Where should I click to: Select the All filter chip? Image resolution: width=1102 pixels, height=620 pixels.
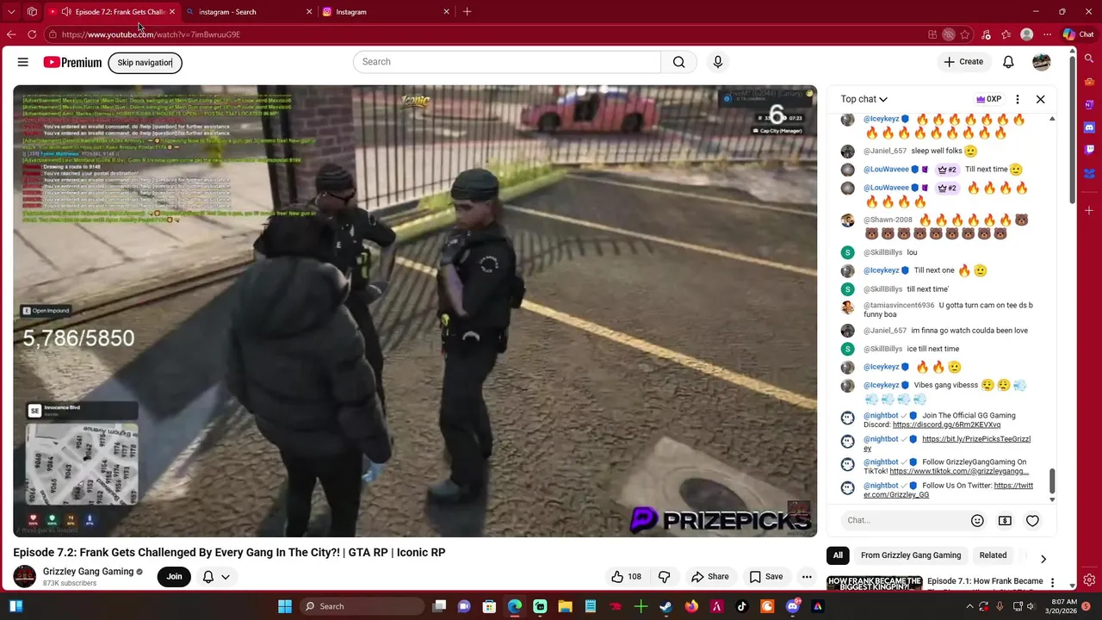point(838,555)
